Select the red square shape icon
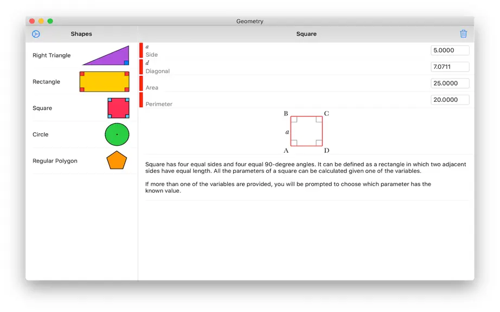 tap(118, 108)
